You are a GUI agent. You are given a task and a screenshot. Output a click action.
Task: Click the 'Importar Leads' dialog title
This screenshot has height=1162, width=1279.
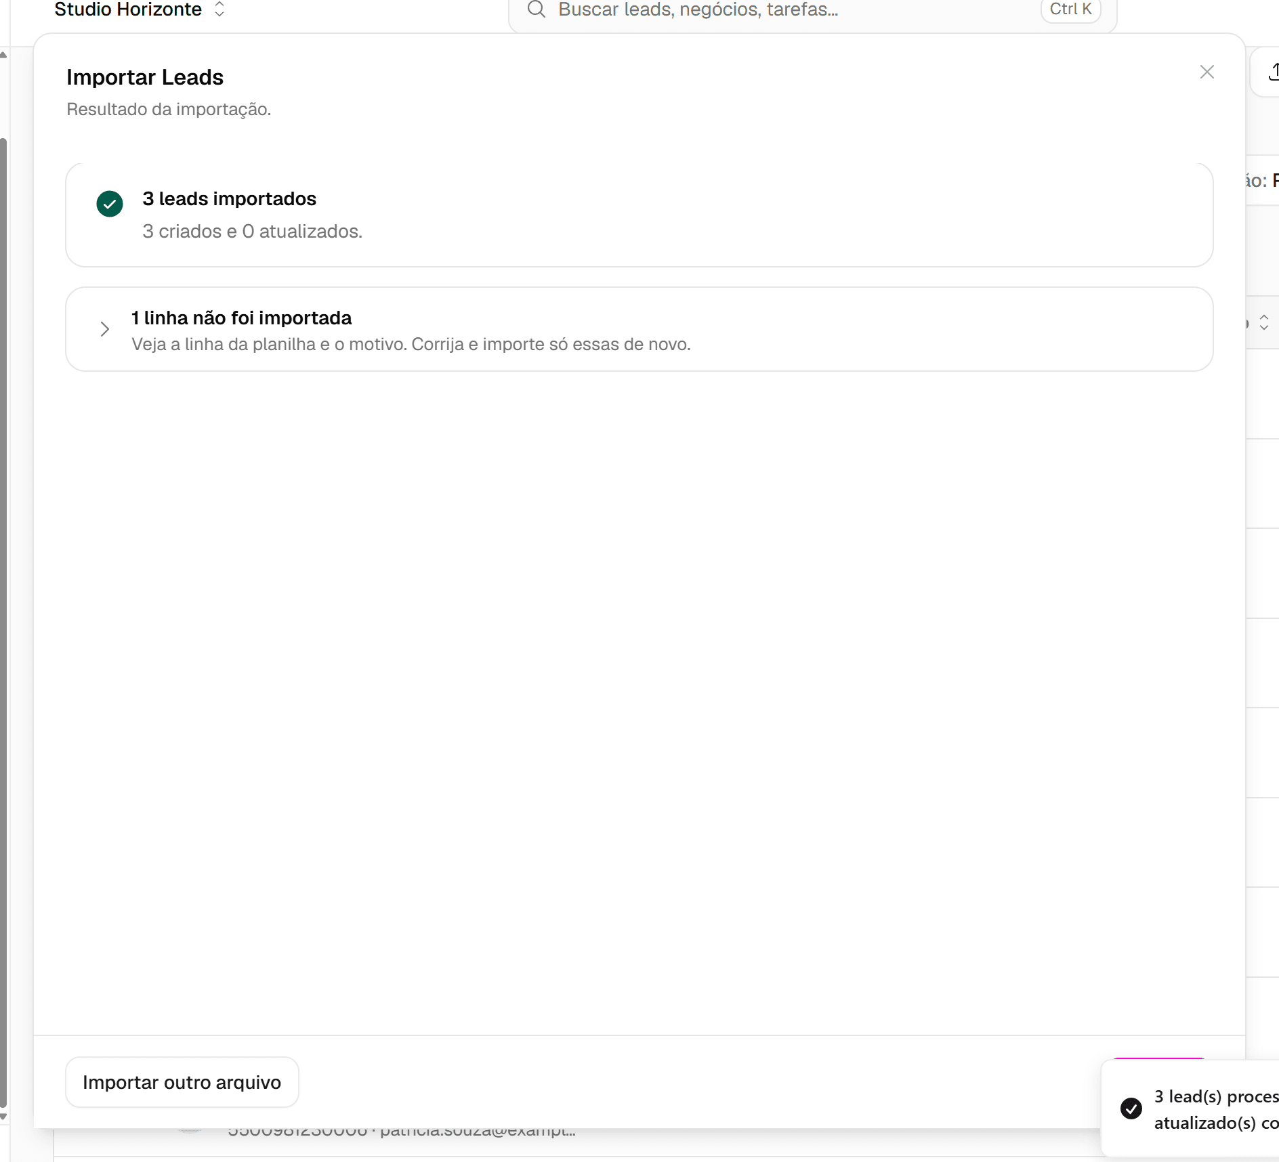[145, 77]
